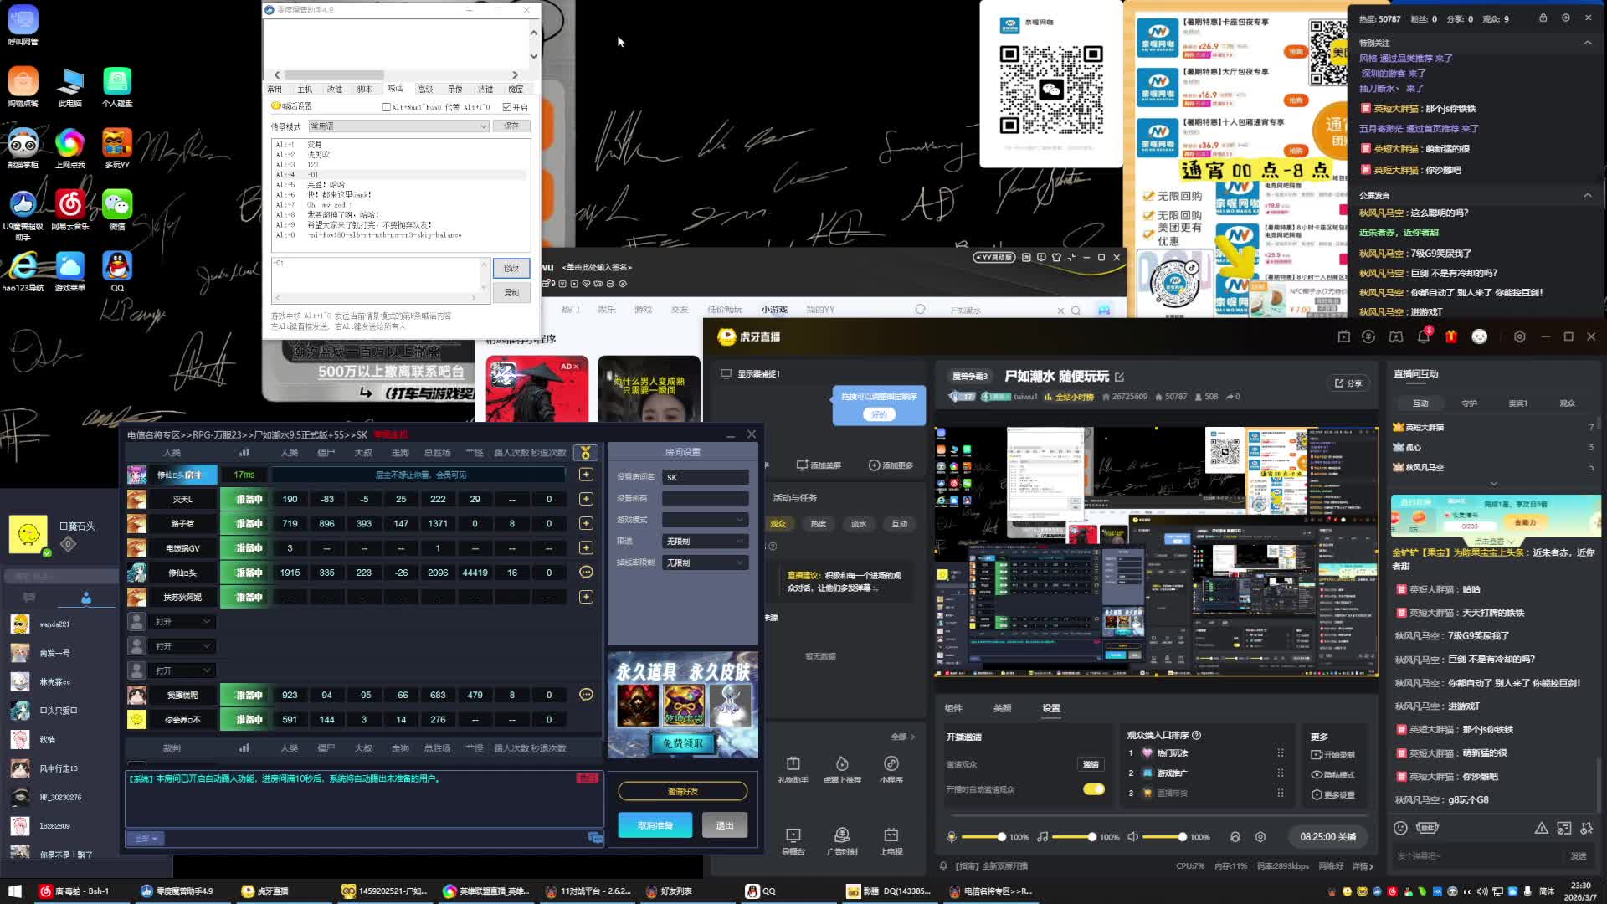Click the chat bubble icon on 修仙cl头 row

586,573
